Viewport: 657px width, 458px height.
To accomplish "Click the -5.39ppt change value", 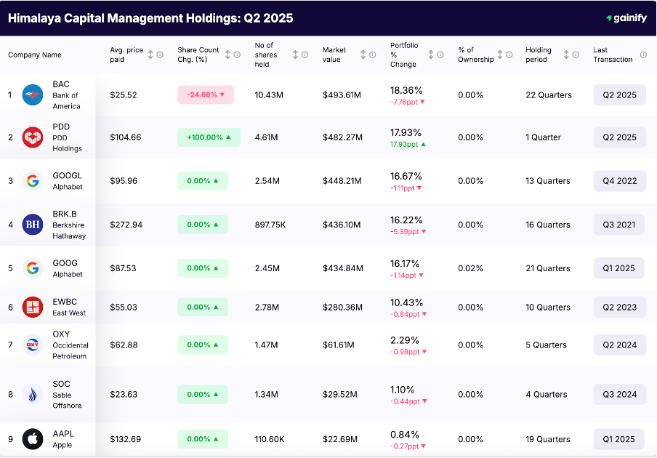I will pyautogui.click(x=404, y=232).
